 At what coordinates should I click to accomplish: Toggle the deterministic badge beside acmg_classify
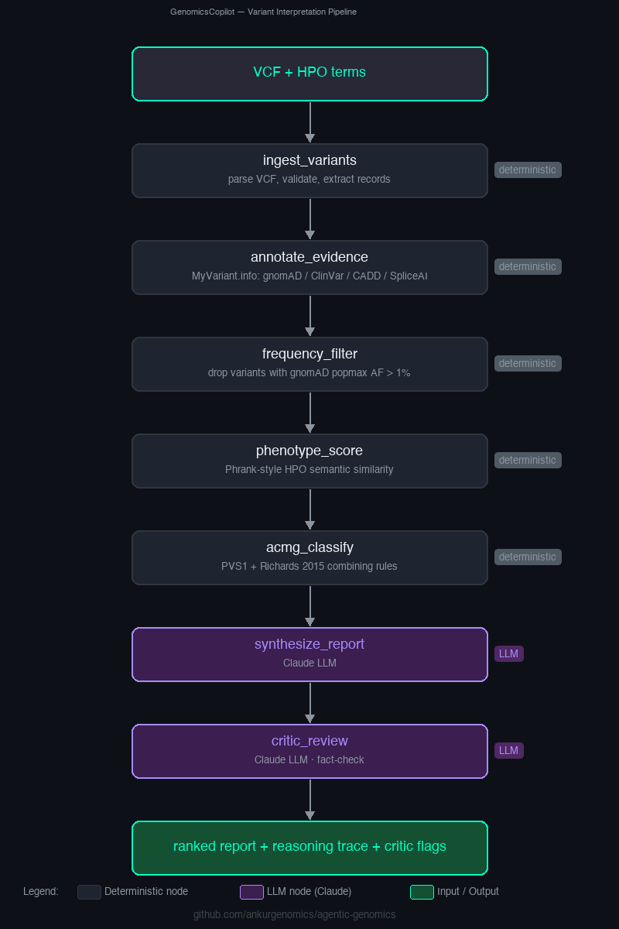click(x=528, y=557)
